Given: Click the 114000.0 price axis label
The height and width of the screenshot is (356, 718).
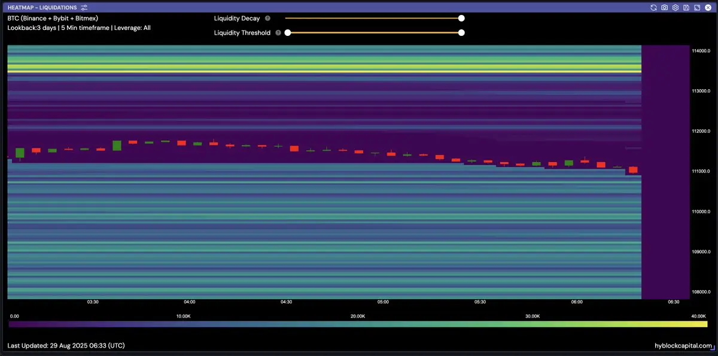Looking at the screenshot, I should (x=701, y=51).
